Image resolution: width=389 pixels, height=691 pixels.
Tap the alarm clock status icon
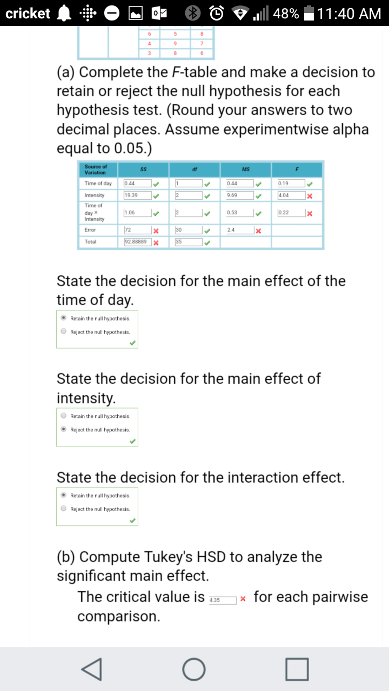[x=217, y=13]
